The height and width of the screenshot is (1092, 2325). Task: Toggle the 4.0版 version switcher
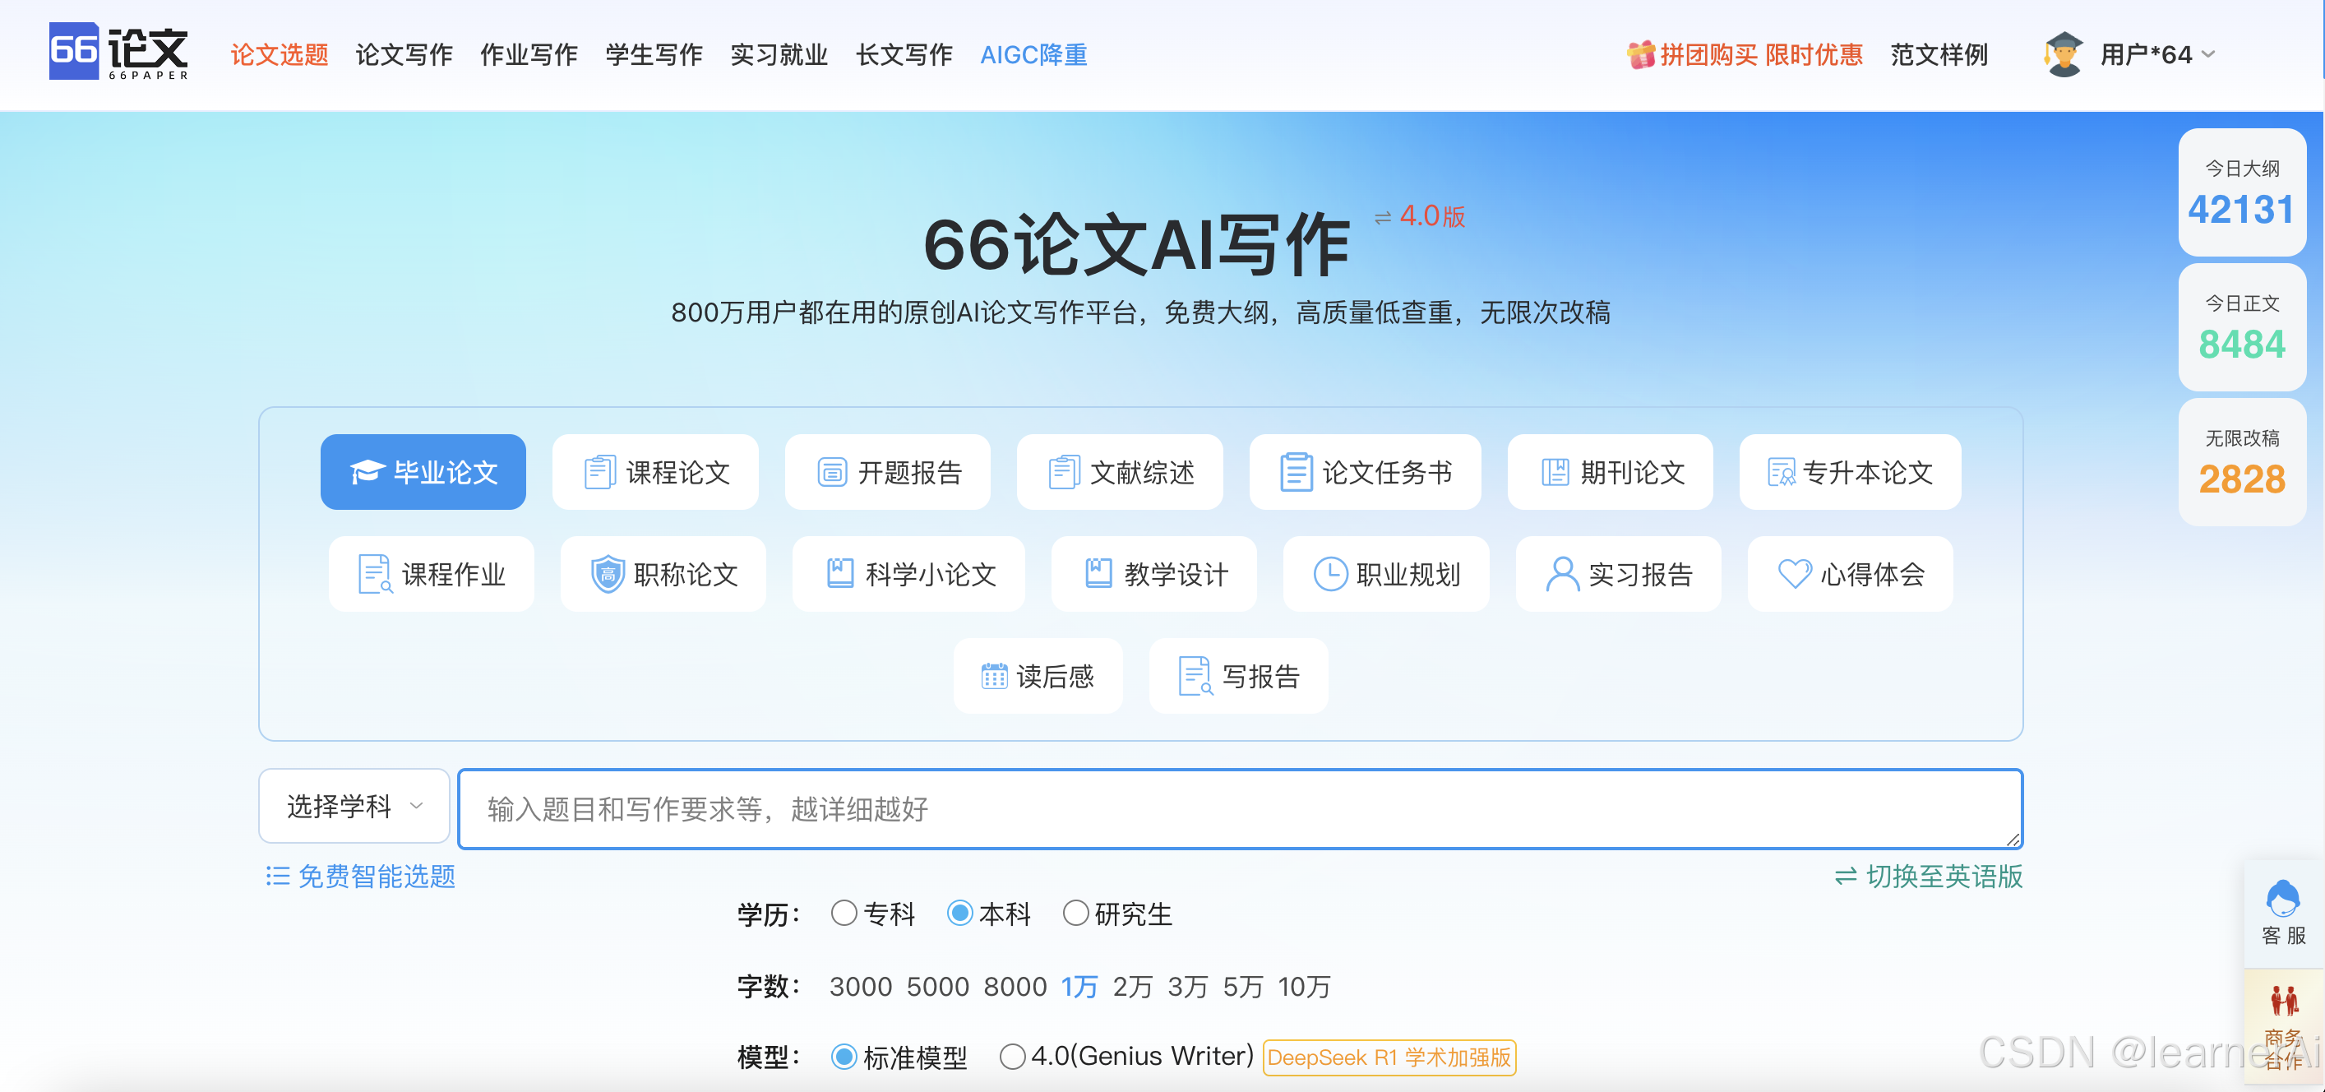tap(1420, 216)
